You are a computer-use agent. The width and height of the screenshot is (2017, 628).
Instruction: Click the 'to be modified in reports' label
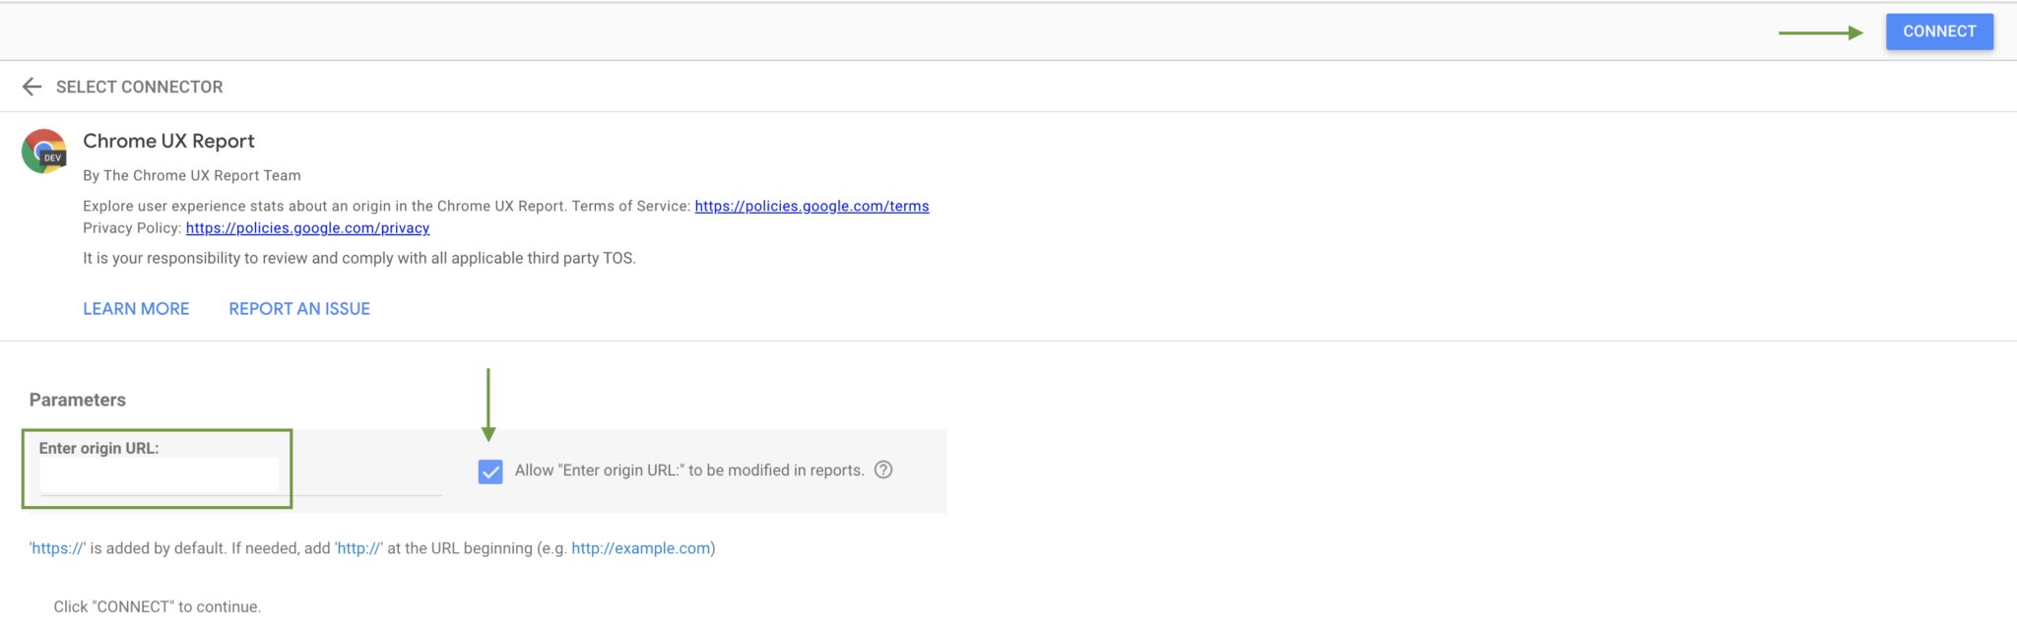click(689, 471)
